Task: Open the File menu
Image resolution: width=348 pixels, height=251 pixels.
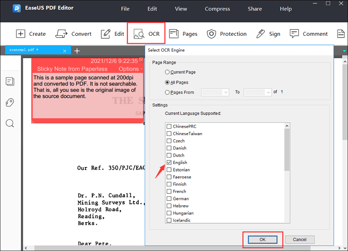Action: pyautogui.click(x=125, y=9)
